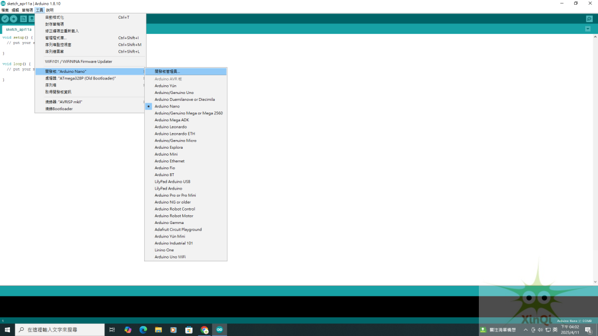The height and width of the screenshot is (336, 598).
Task: Open 管理程式庫... library manager entry
Action: coord(91,38)
